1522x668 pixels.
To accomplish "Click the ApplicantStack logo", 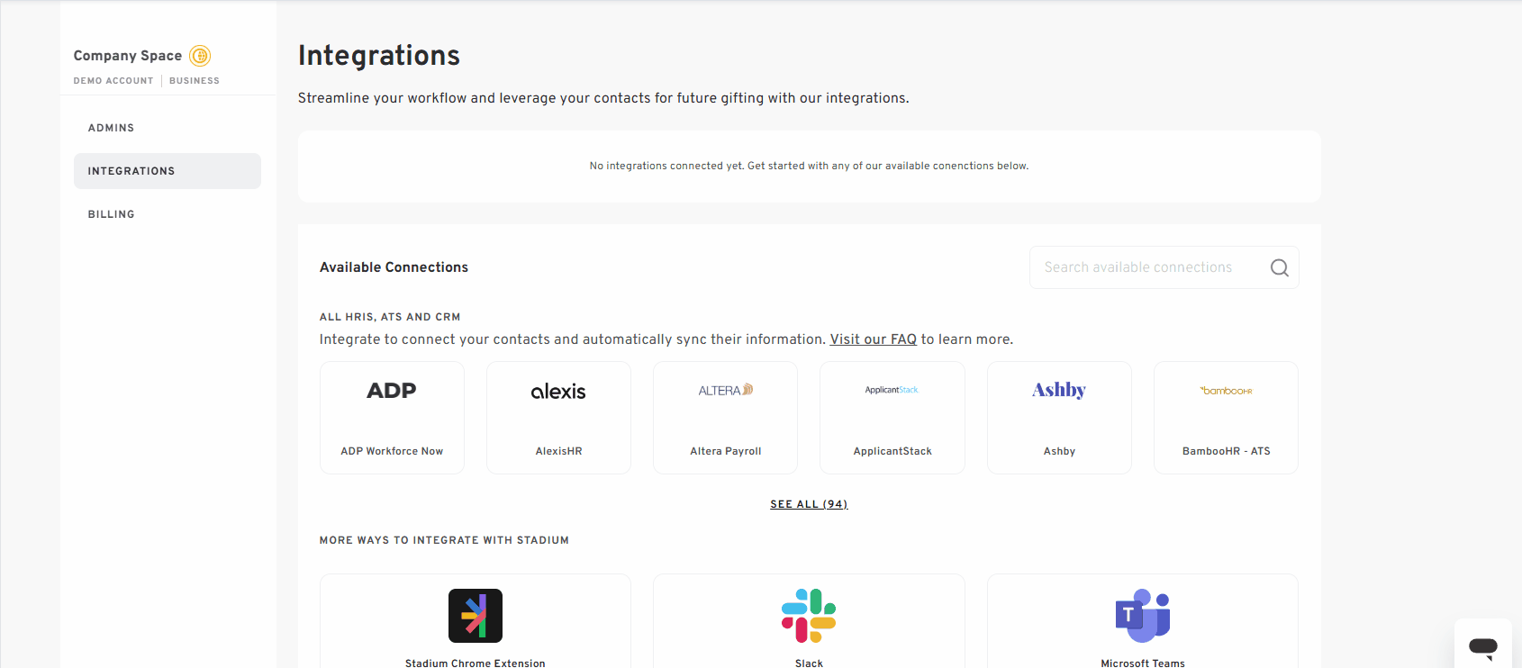I will click(x=892, y=390).
